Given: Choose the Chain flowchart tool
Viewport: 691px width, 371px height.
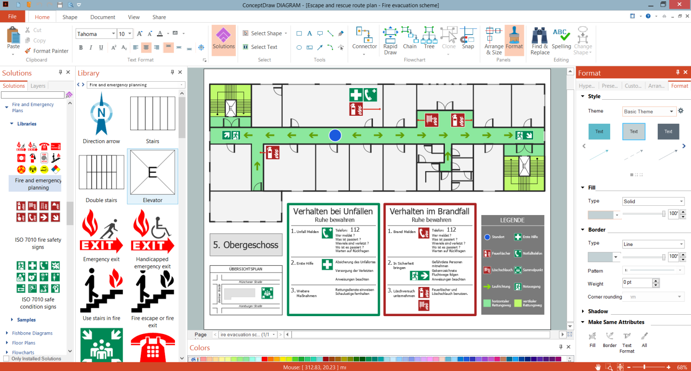Looking at the screenshot, I should click(x=409, y=38).
